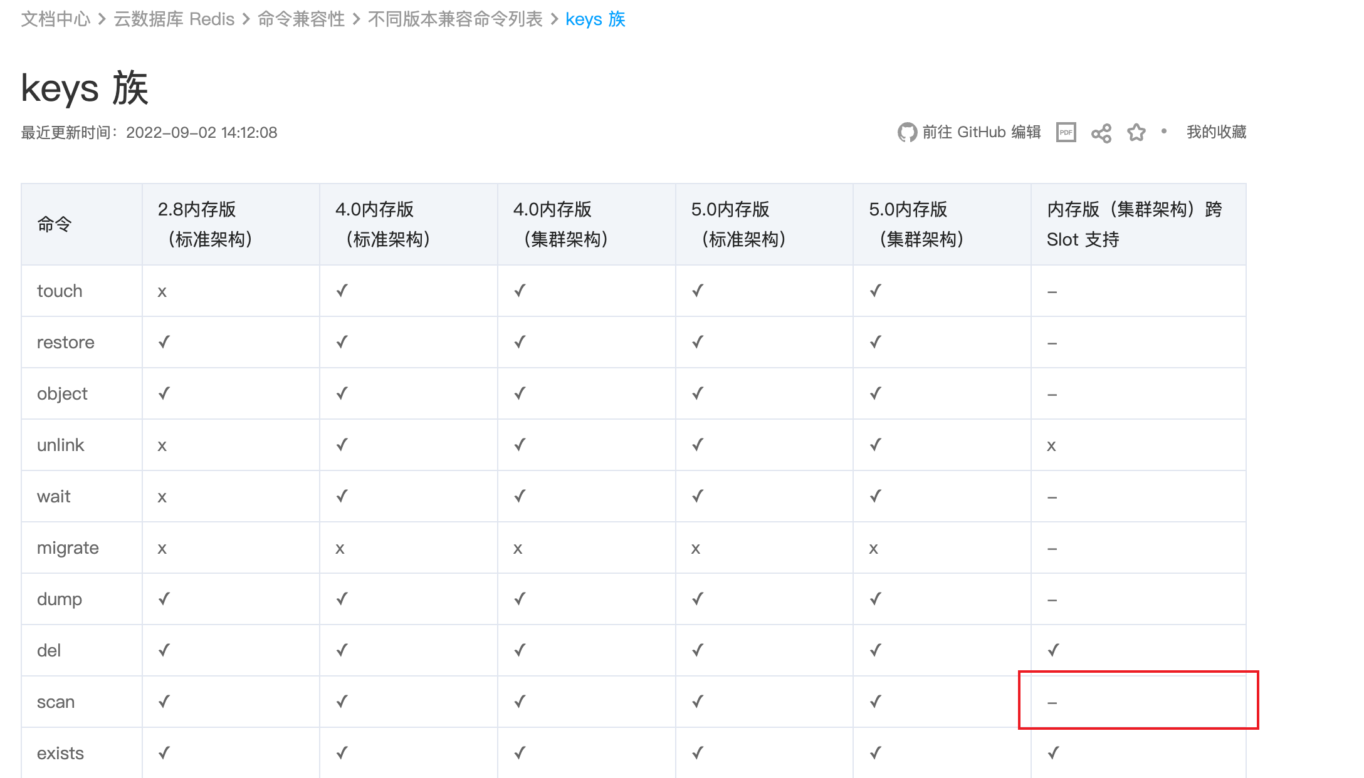Click breadcrumb chevron after 文档中心
The width and height of the screenshot is (1364, 778).
(102, 19)
